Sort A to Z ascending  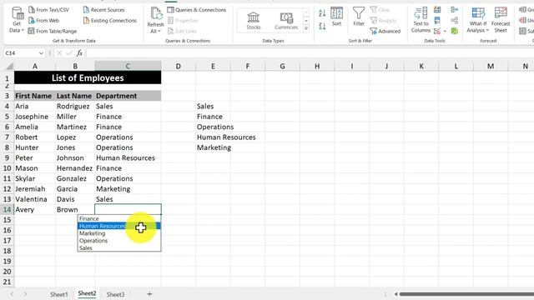(322, 13)
